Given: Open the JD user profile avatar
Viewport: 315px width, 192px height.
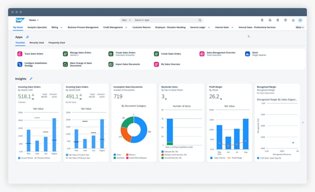Looking at the screenshot, I should pyautogui.click(x=300, y=20).
